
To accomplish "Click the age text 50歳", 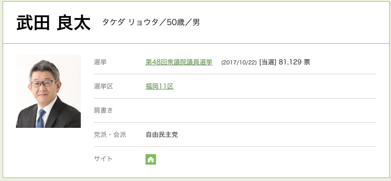I will 176,22.
